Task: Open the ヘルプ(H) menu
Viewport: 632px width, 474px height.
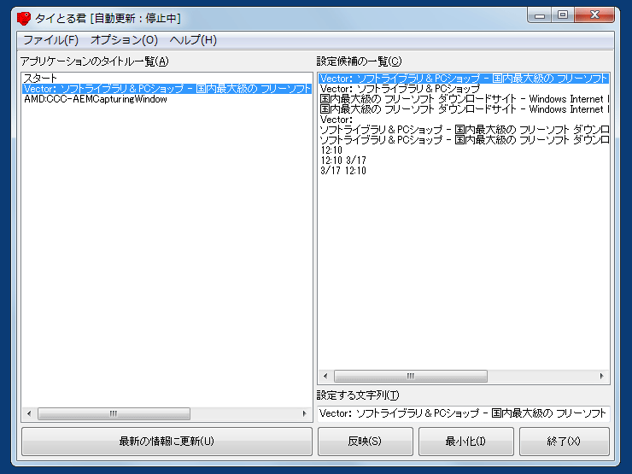Action: [193, 40]
